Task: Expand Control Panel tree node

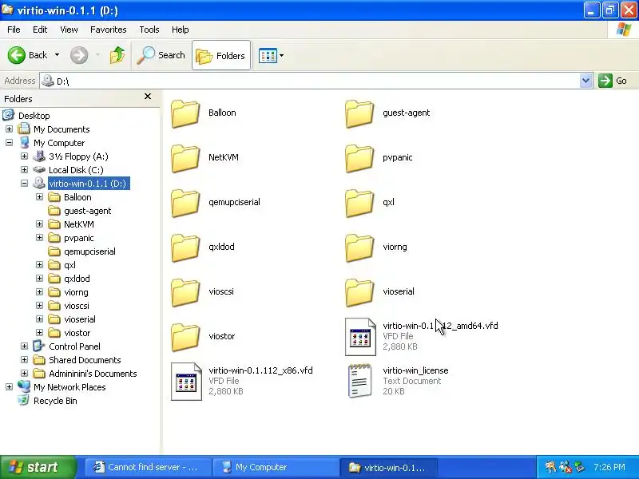Action: pyautogui.click(x=24, y=346)
